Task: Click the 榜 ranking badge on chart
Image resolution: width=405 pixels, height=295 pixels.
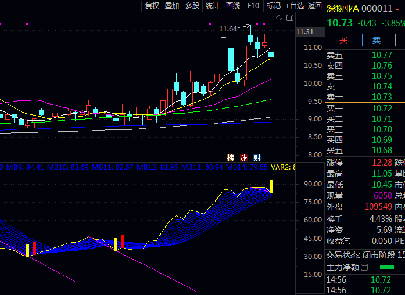Action: coord(230,157)
